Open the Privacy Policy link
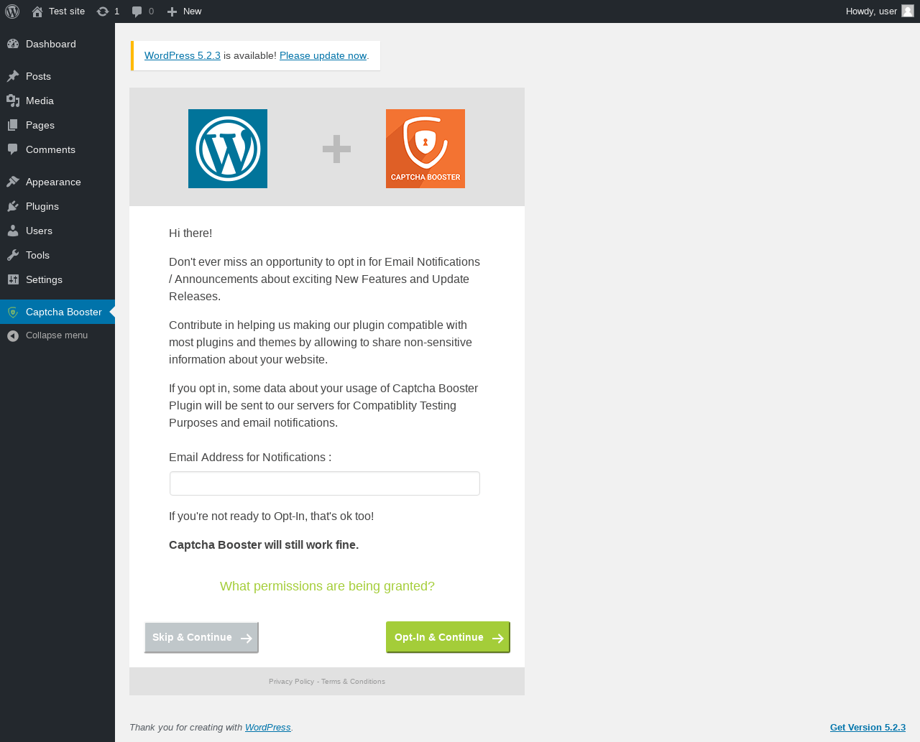Image resolution: width=920 pixels, height=742 pixels. pos(291,682)
